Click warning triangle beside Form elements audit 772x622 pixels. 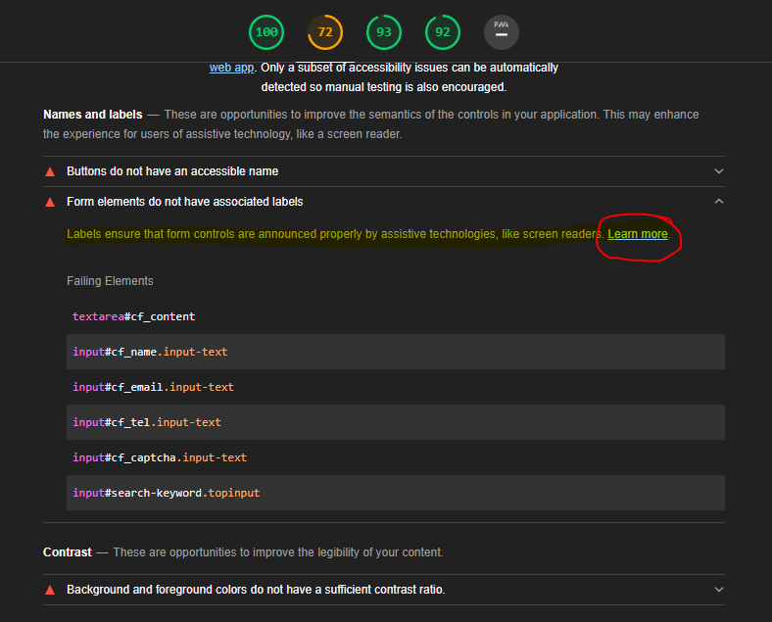50,202
